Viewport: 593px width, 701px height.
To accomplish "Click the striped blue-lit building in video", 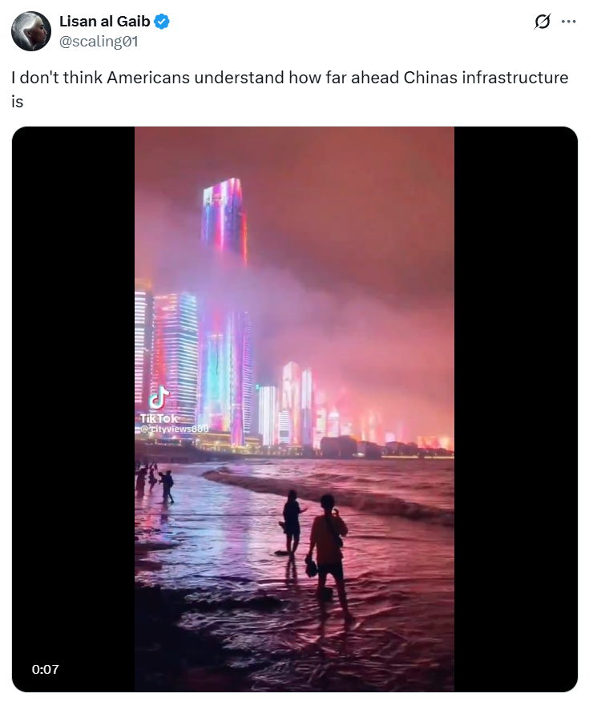I will click(x=175, y=357).
